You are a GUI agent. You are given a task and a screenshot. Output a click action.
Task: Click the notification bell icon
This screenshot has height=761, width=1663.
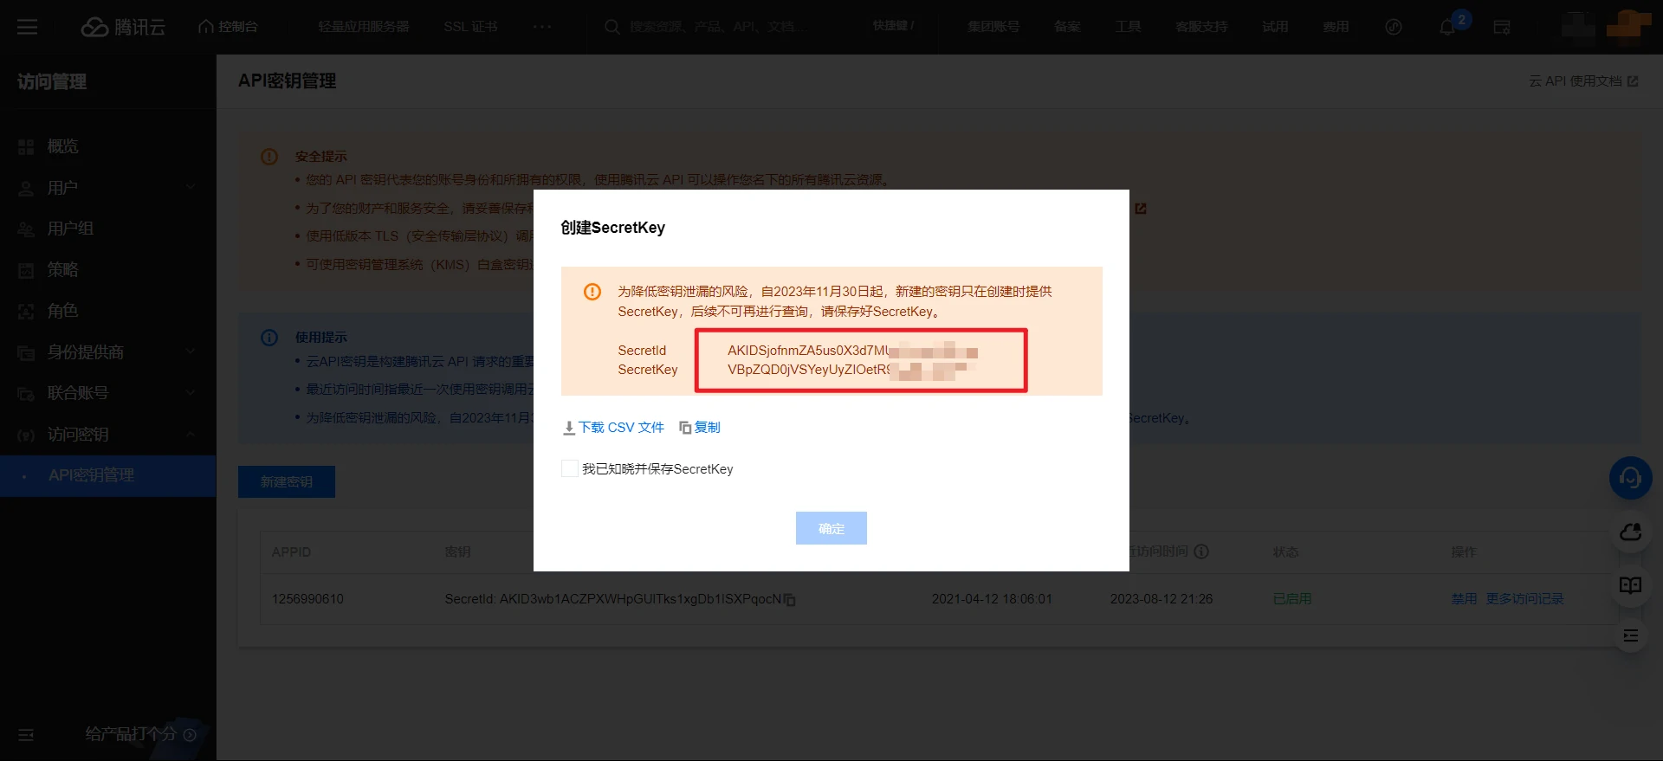point(1447,27)
